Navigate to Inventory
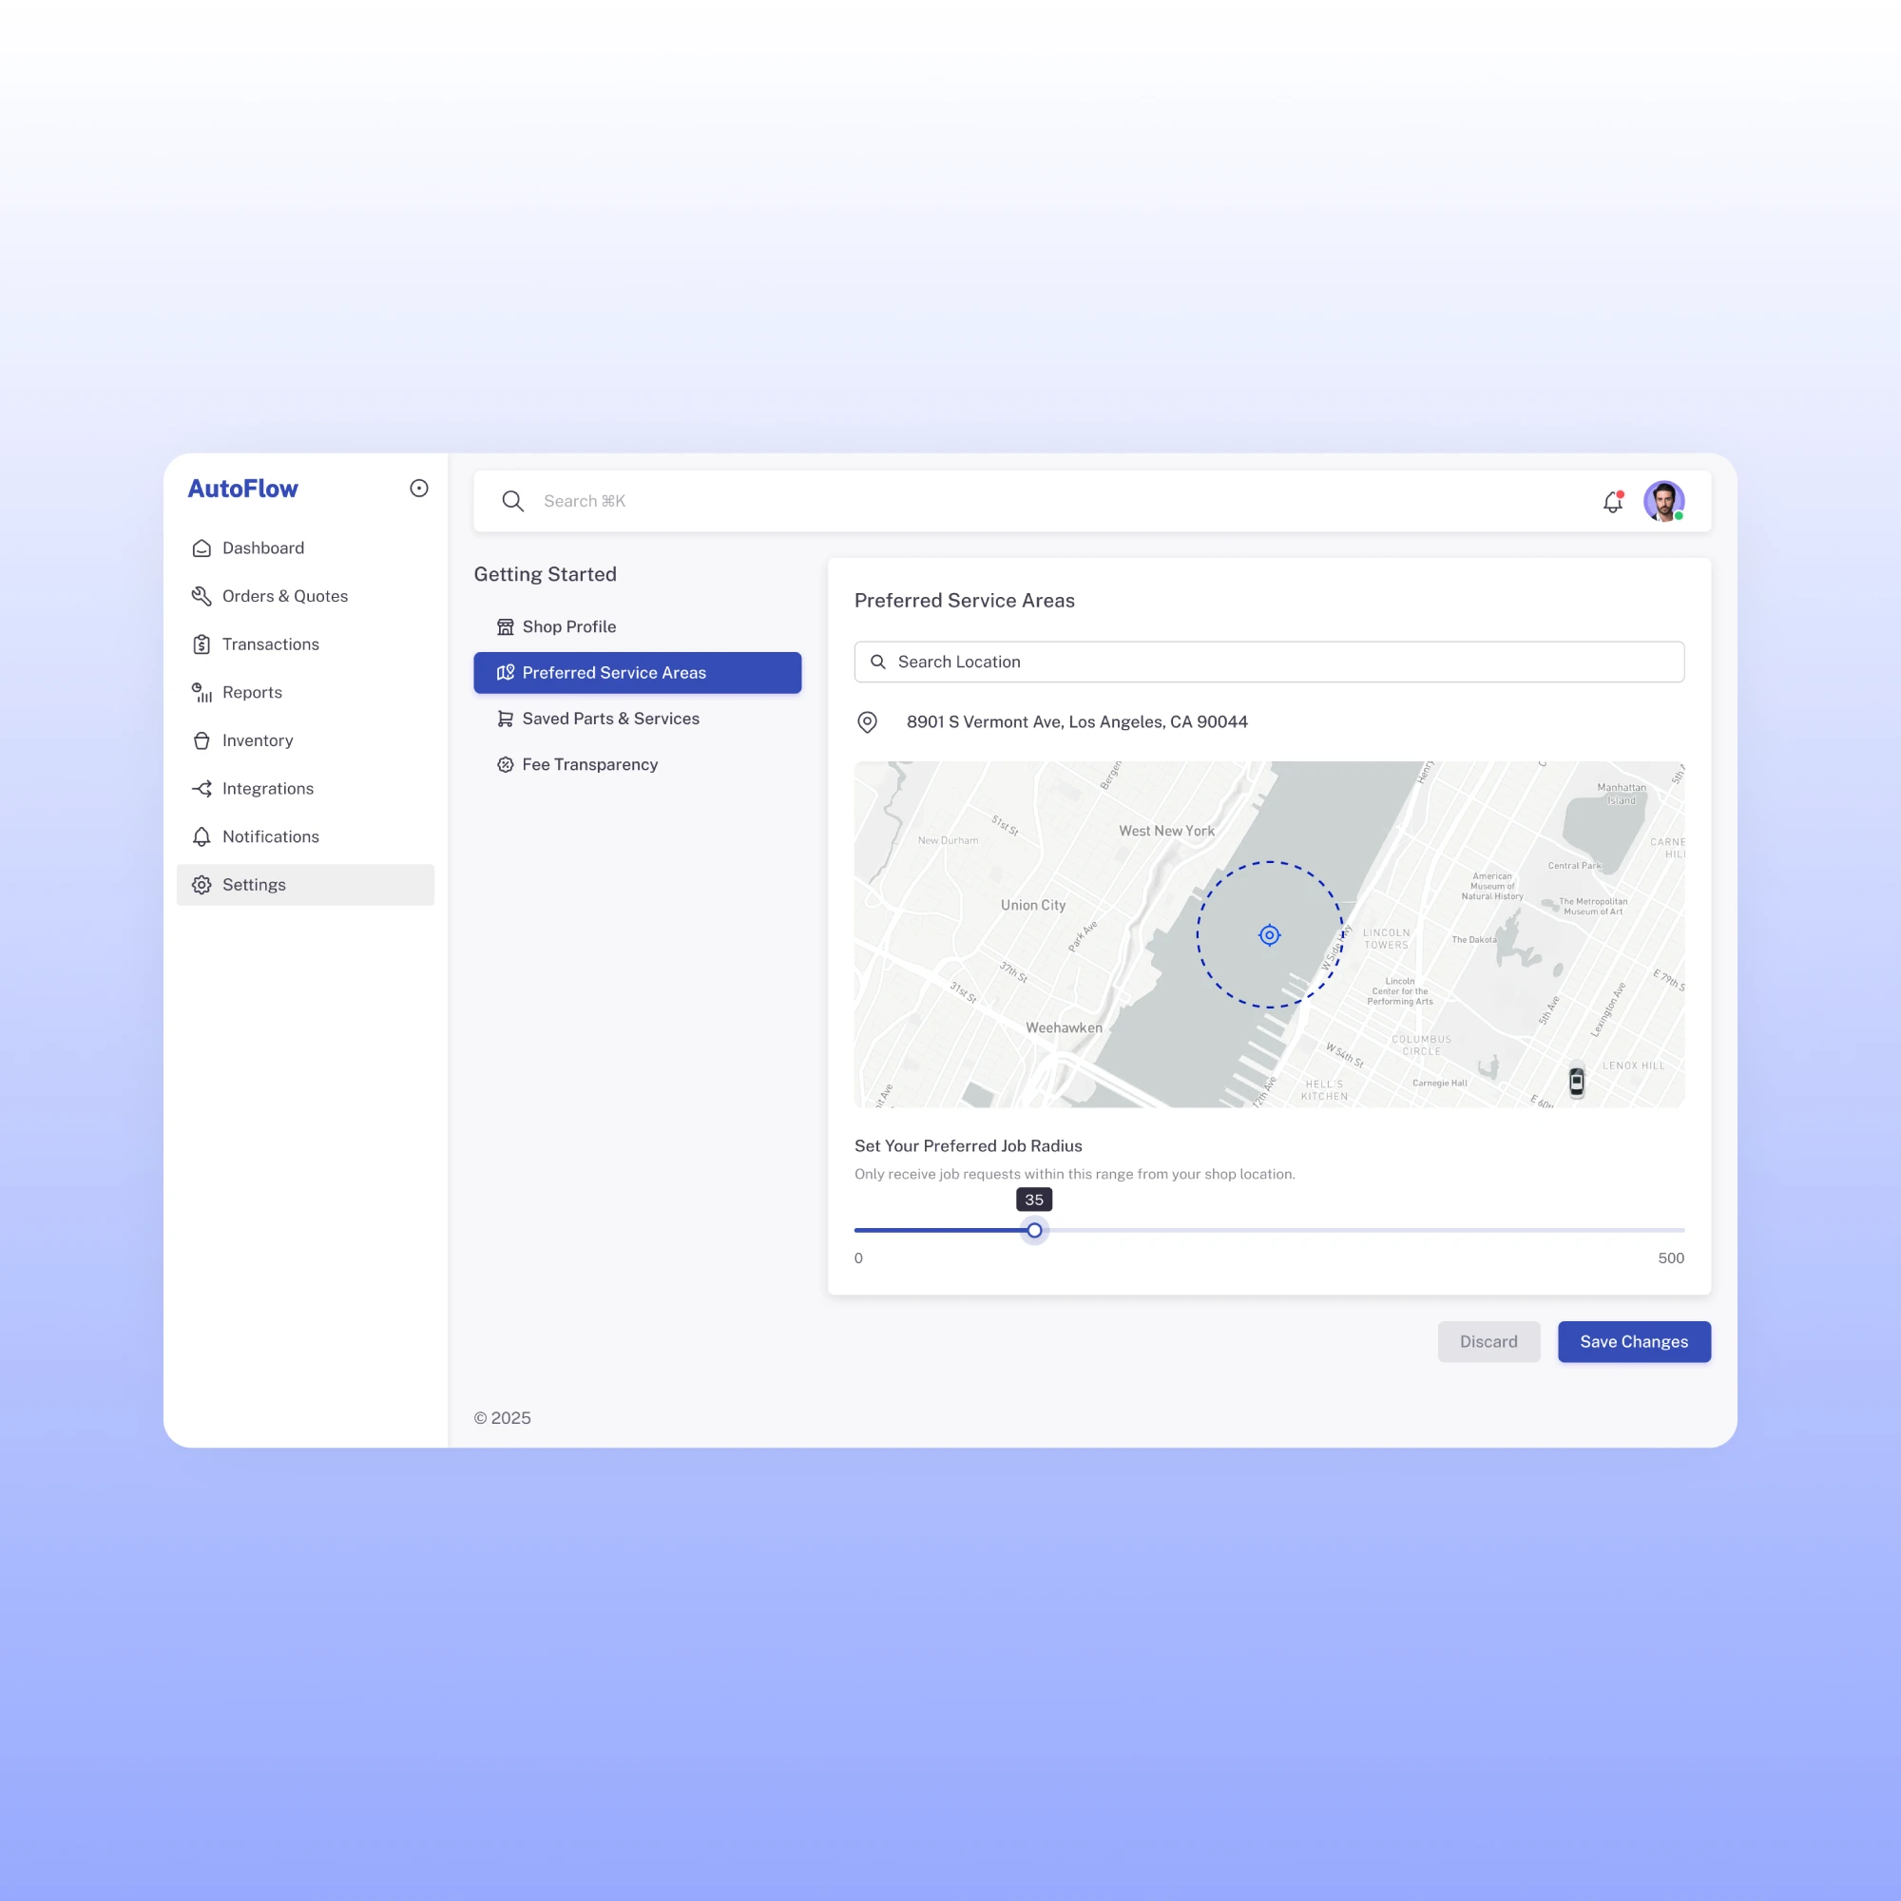Viewport: 1901px width, 1901px height. (x=257, y=741)
